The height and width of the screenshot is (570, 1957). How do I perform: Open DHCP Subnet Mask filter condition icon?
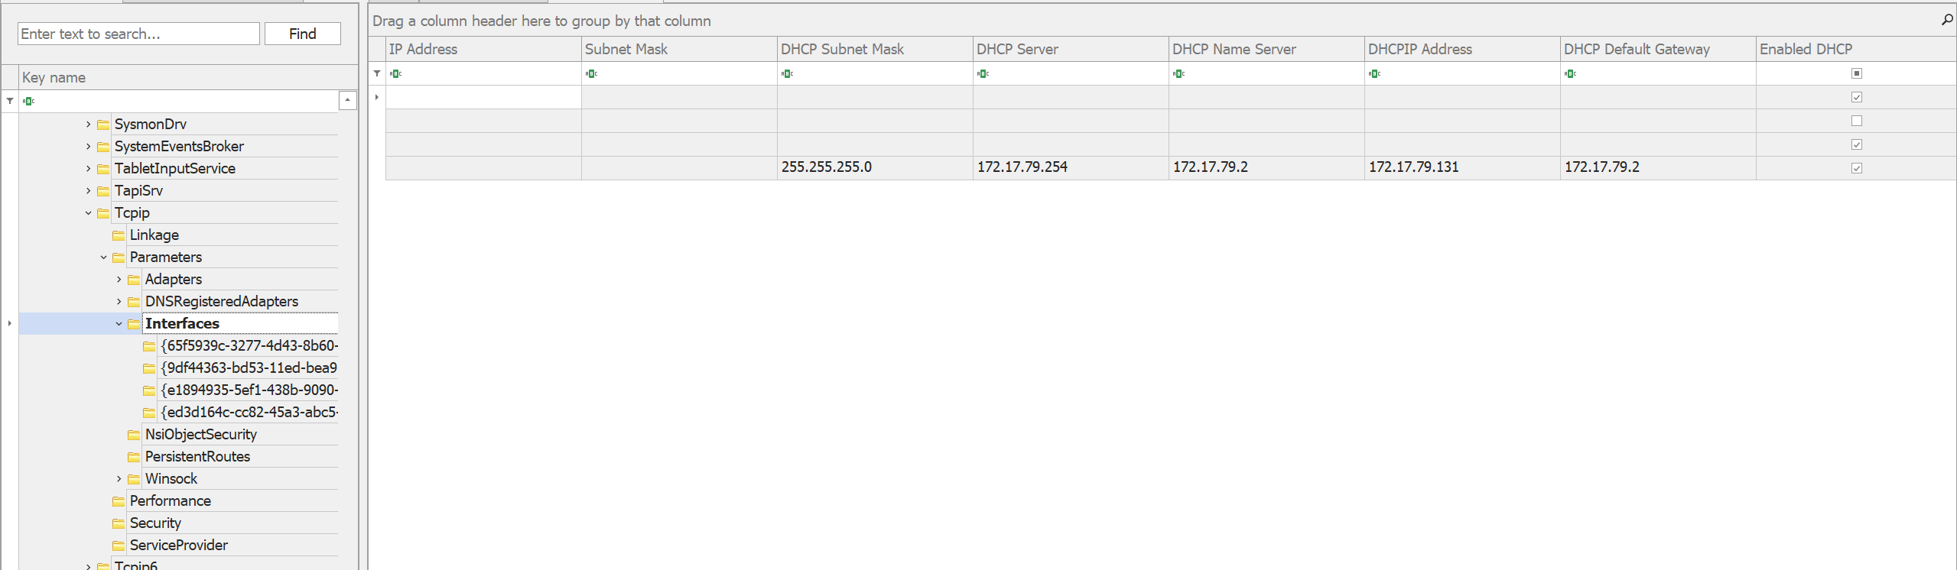[787, 74]
